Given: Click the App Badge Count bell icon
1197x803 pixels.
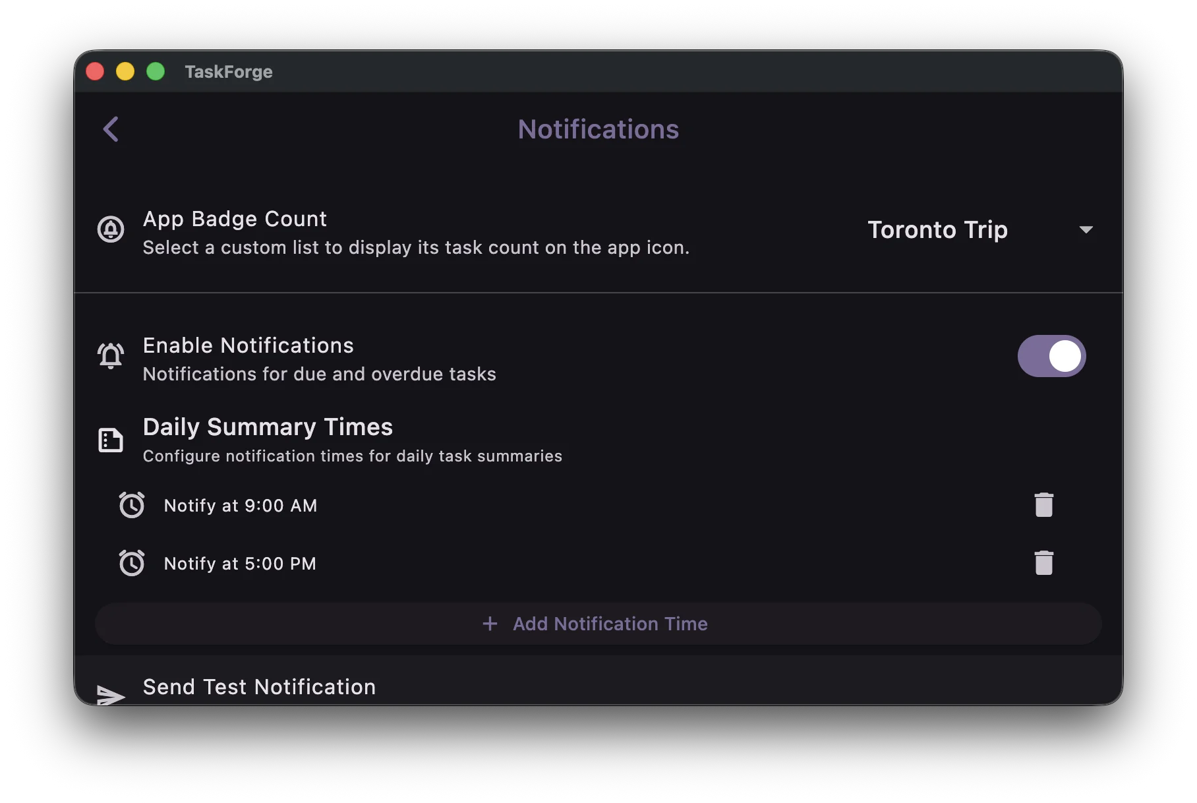Looking at the screenshot, I should 111,229.
